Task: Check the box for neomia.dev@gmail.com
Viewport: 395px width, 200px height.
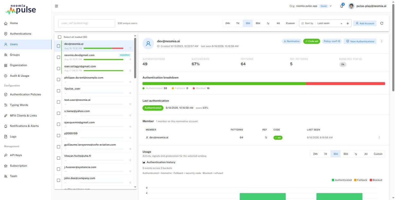Action: [58, 57]
